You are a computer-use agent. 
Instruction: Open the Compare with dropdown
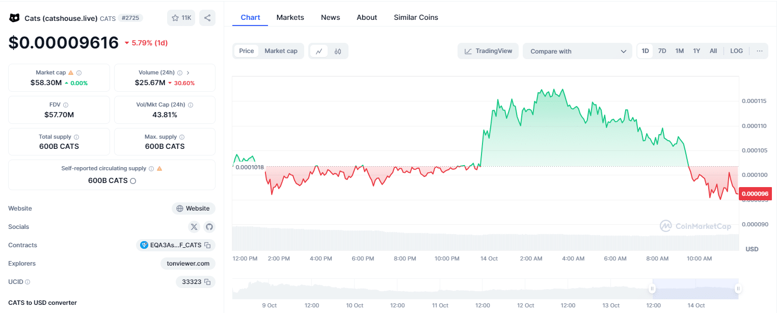coord(577,51)
